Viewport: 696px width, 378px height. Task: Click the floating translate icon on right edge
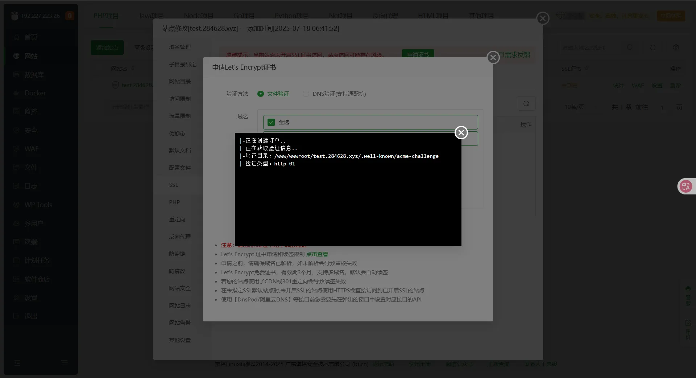coord(686,186)
